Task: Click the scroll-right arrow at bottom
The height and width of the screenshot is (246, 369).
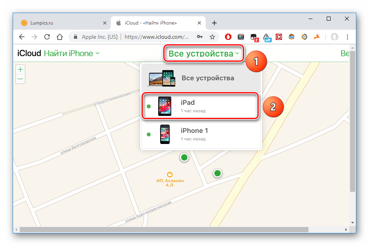Action: coord(346,229)
